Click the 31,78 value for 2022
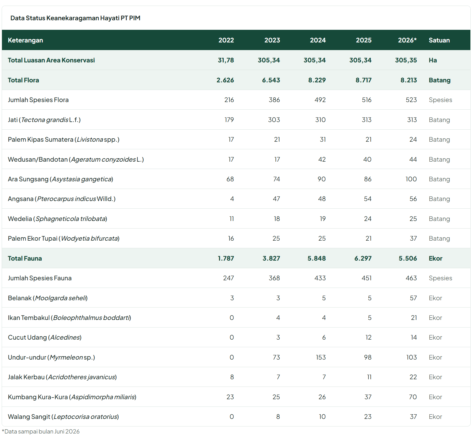 pyautogui.click(x=226, y=60)
